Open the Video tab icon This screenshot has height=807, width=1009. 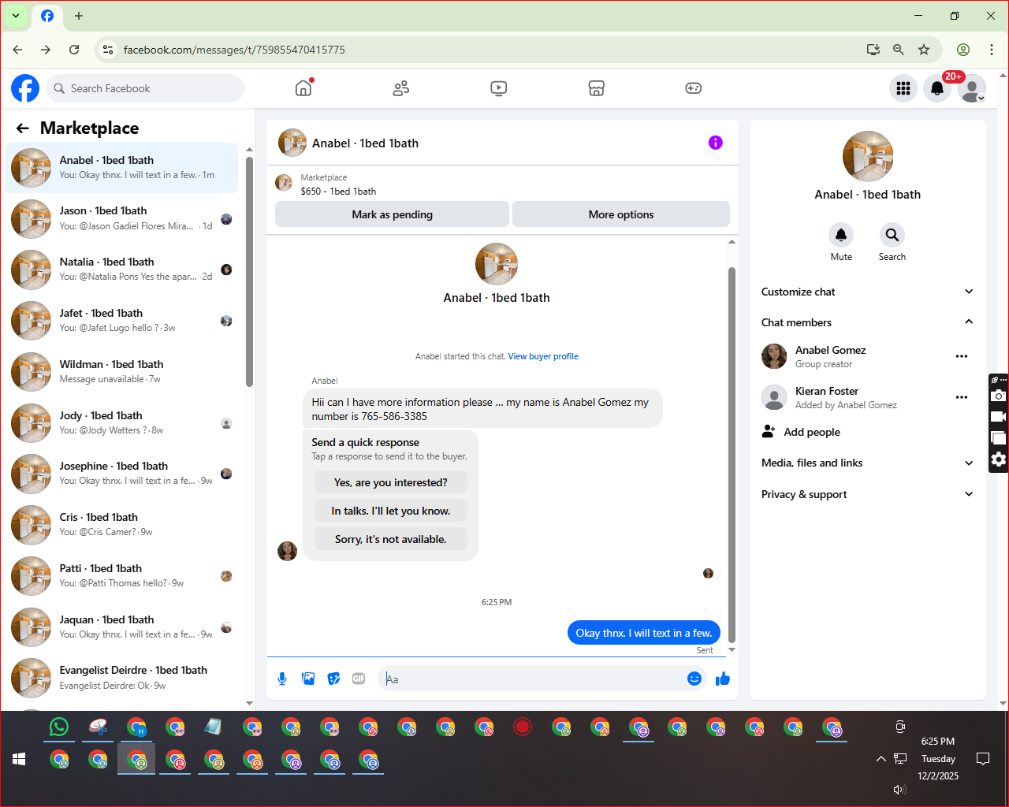point(499,88)
